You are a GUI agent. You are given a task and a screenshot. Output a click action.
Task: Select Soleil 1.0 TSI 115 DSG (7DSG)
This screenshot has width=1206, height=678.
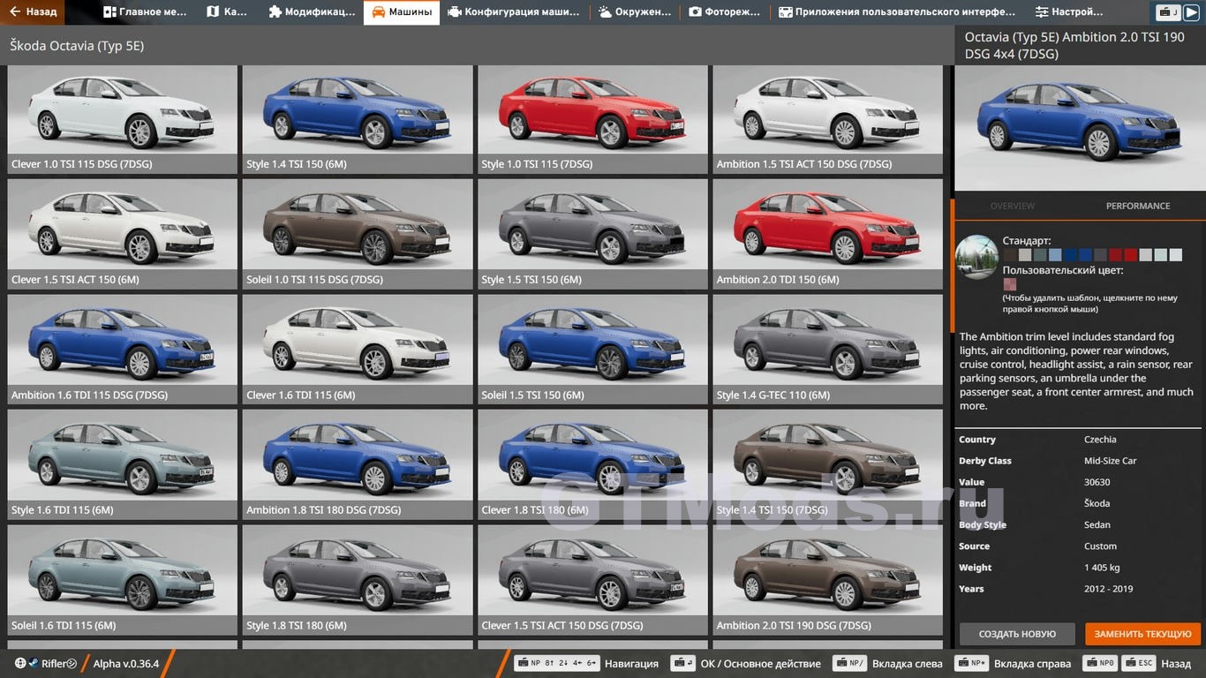[x=358, y=235]
